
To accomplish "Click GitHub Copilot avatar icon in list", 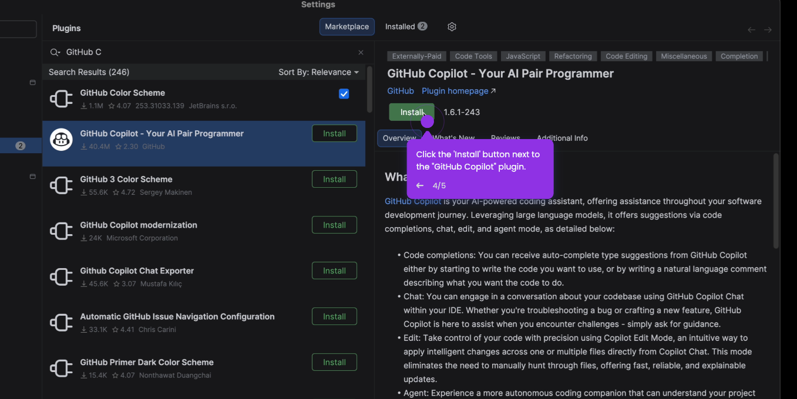I will [61, 140].
